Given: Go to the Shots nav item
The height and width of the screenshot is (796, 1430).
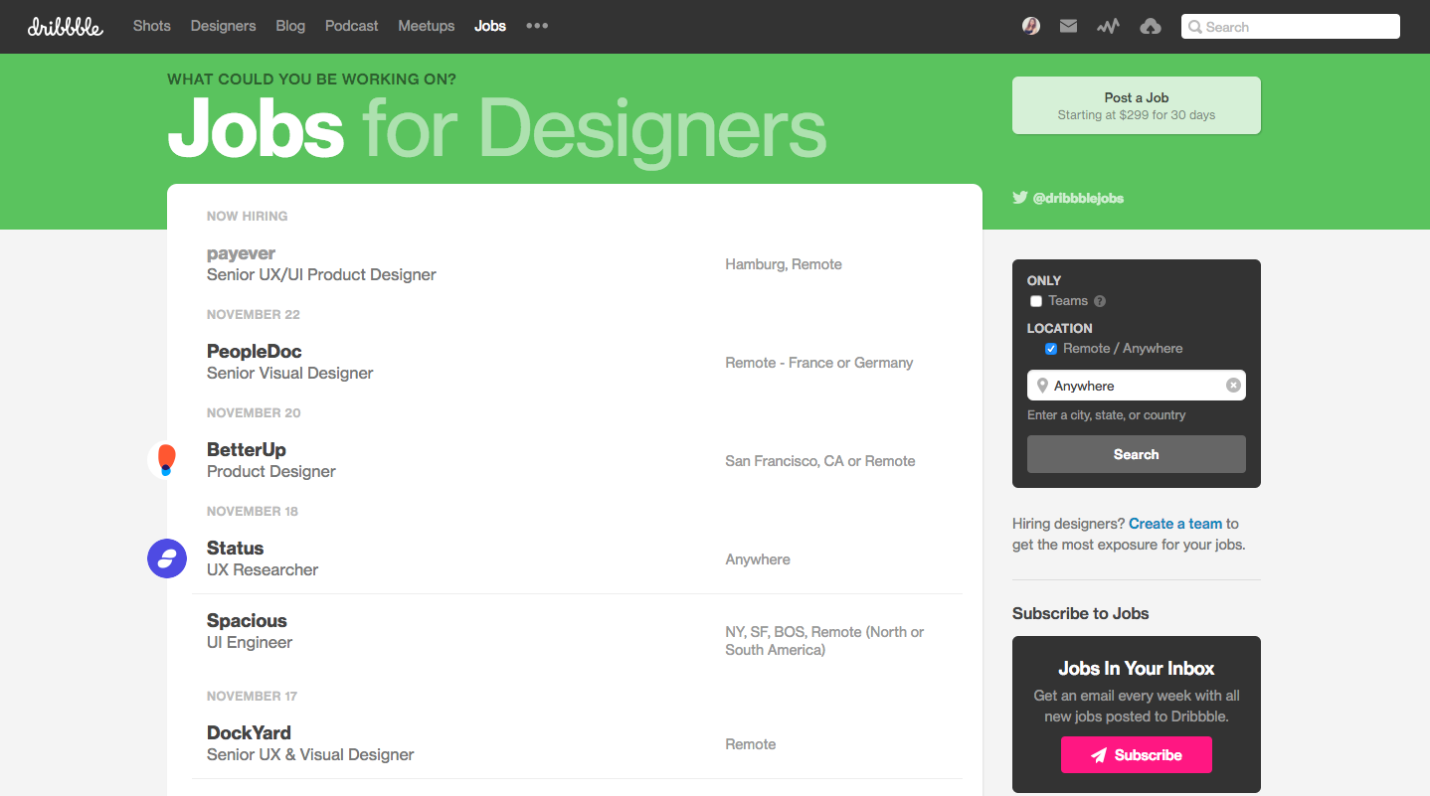Looking at the screenshot, I should 152,26.
